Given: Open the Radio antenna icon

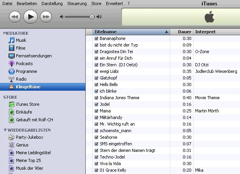Looking at the screenshot, I should (x=12, y=79).
